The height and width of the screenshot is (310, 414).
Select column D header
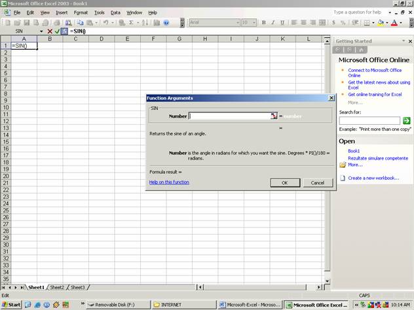[102, 39]
